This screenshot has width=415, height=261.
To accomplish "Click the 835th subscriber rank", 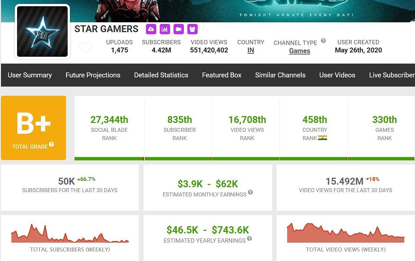I will pos(180,120).
